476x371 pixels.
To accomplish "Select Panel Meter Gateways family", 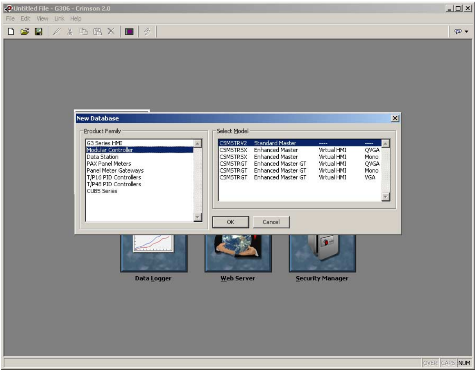I will (140, 170).
